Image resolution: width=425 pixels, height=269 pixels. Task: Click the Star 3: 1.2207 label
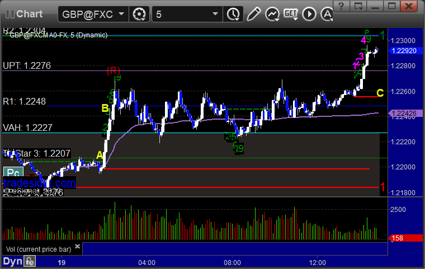[36, 153]
